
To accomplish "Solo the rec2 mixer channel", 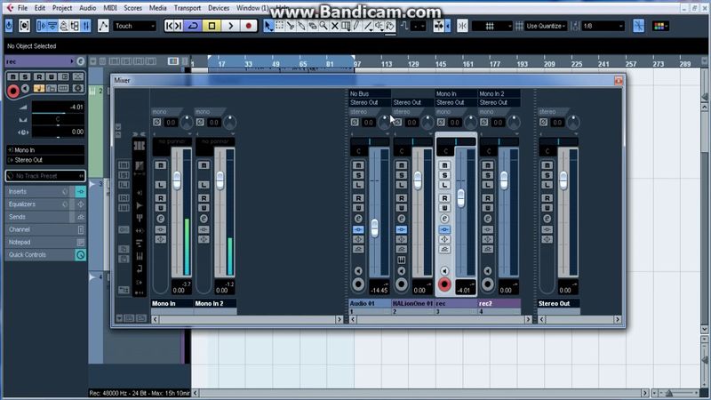I will pos(487,175).
